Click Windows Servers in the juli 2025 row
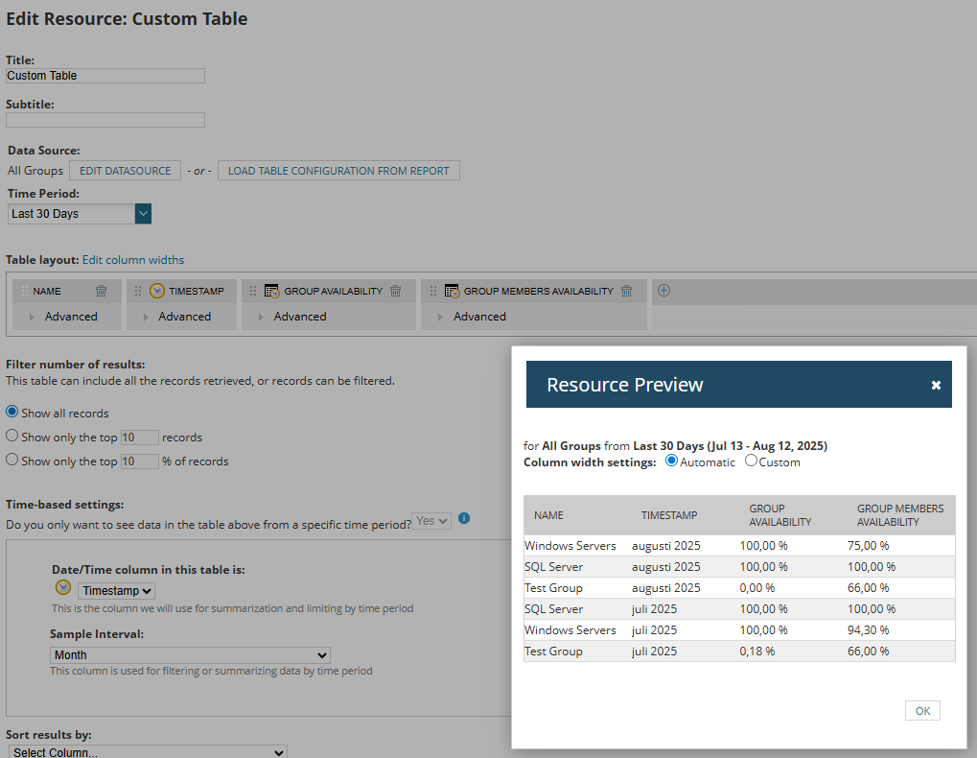This screenshot has height=758, width=977. 570,630
